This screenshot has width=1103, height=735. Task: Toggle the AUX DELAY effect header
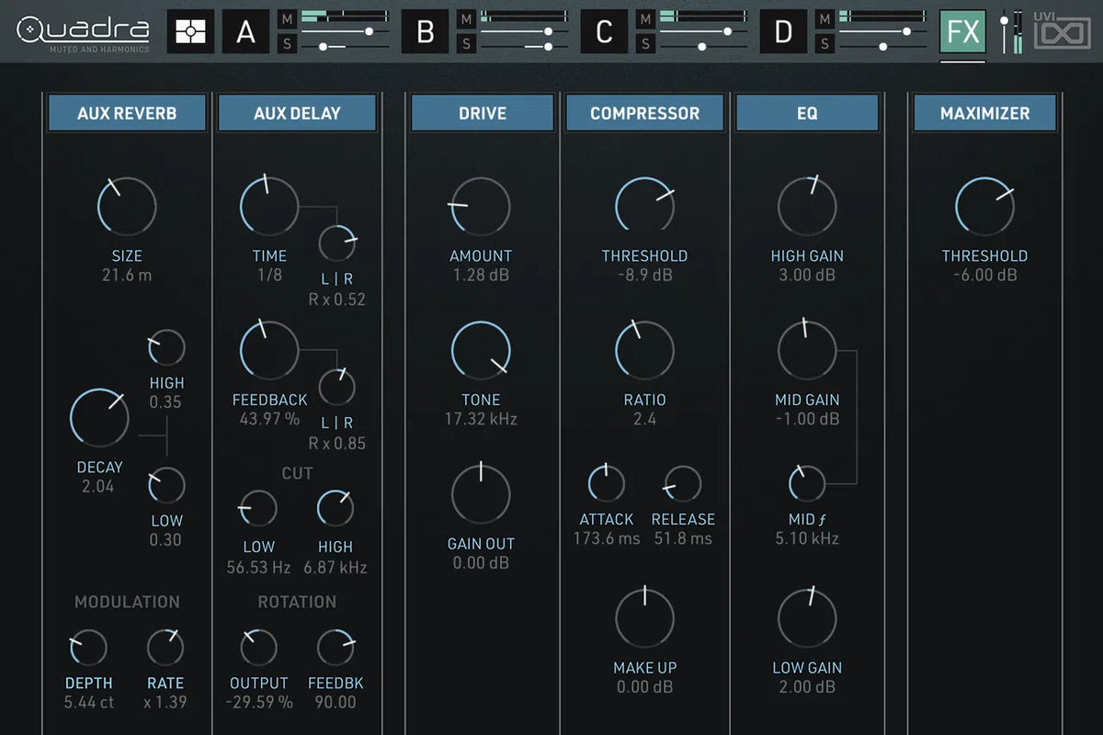[x=297, y=113]
